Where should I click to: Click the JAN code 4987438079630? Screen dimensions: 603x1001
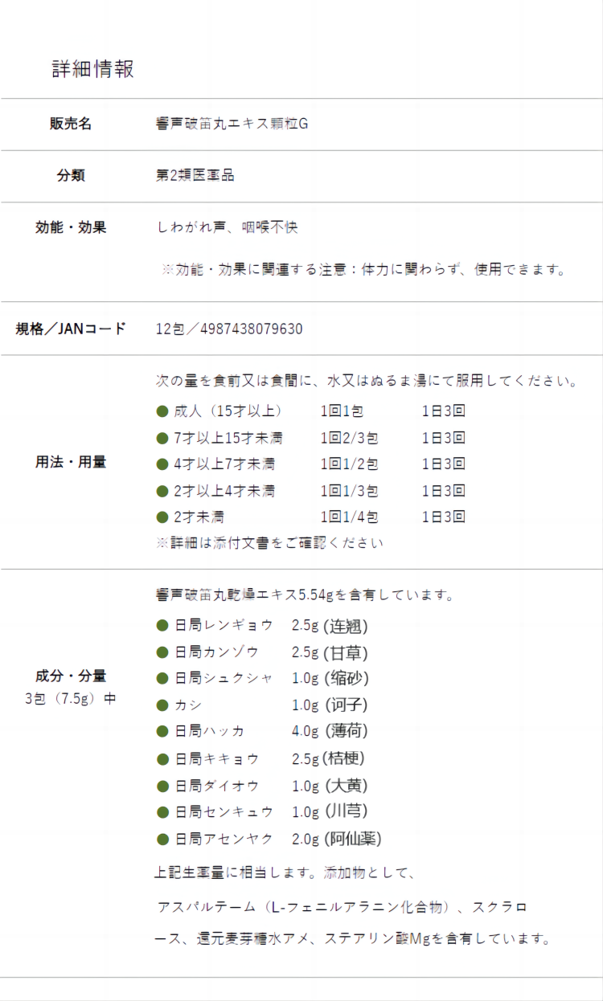pos(252,329)
